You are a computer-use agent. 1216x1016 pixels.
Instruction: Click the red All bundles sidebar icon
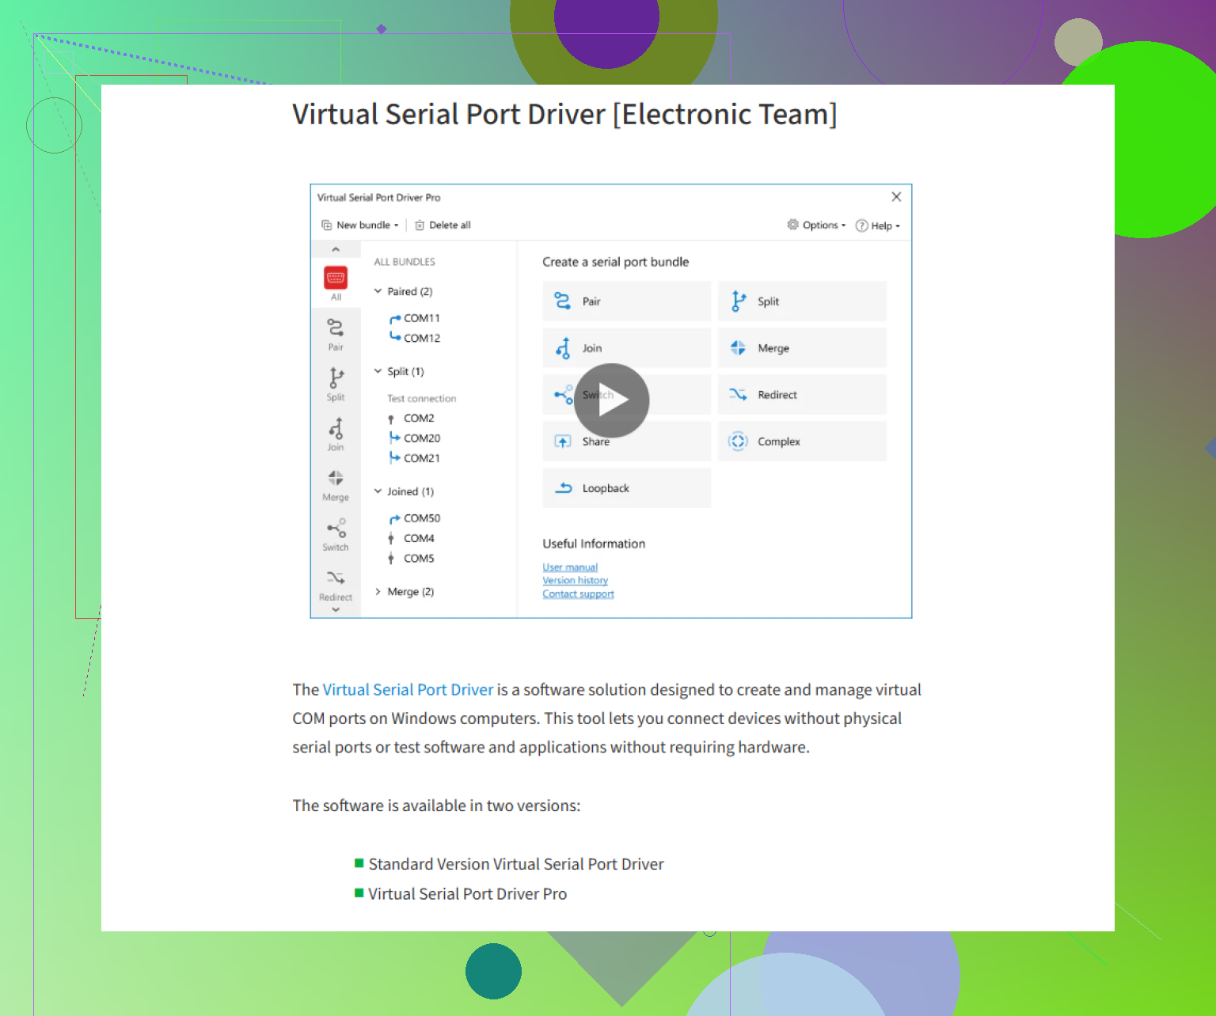(336, 279)
